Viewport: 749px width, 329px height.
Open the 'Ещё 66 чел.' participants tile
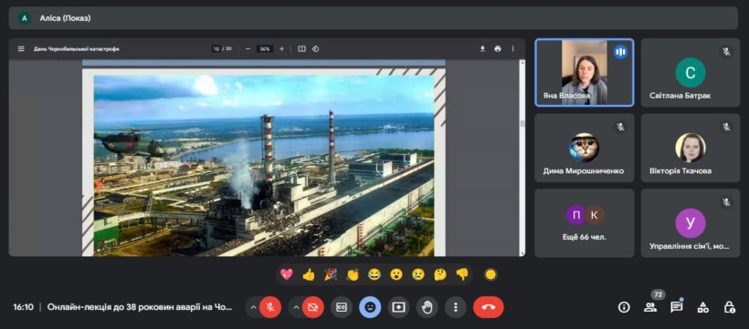click(585, 223)
